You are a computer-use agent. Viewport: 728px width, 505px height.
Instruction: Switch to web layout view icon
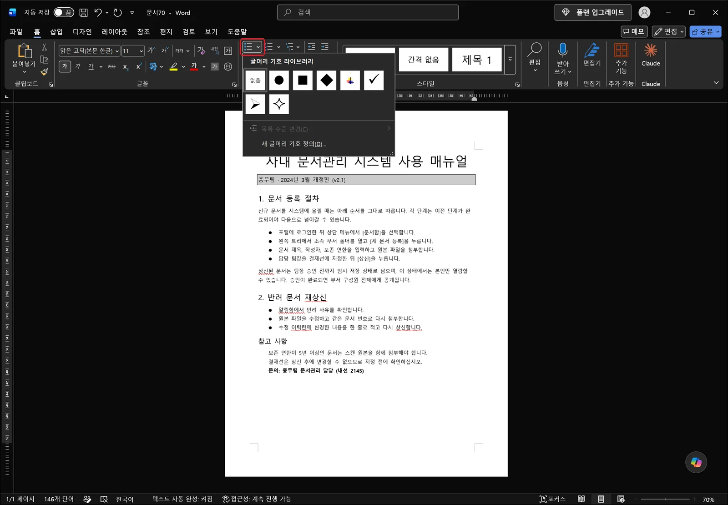tap(621, 499)
